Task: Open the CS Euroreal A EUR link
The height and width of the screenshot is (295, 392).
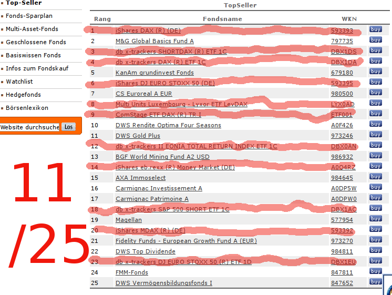Action: 144,94
